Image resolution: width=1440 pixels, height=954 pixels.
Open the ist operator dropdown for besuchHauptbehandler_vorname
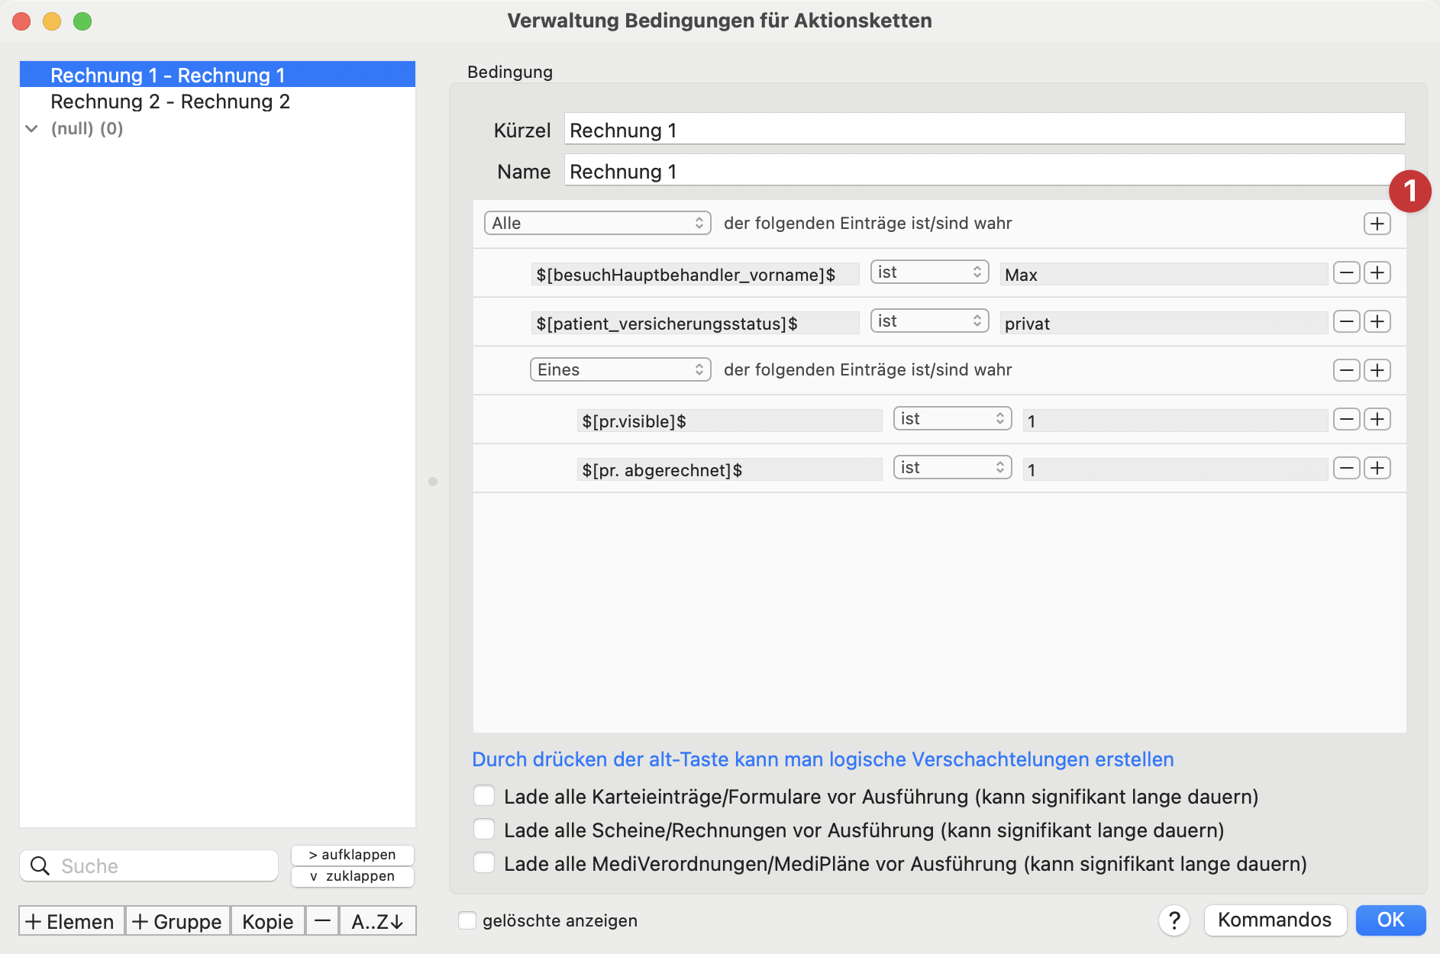929,272
